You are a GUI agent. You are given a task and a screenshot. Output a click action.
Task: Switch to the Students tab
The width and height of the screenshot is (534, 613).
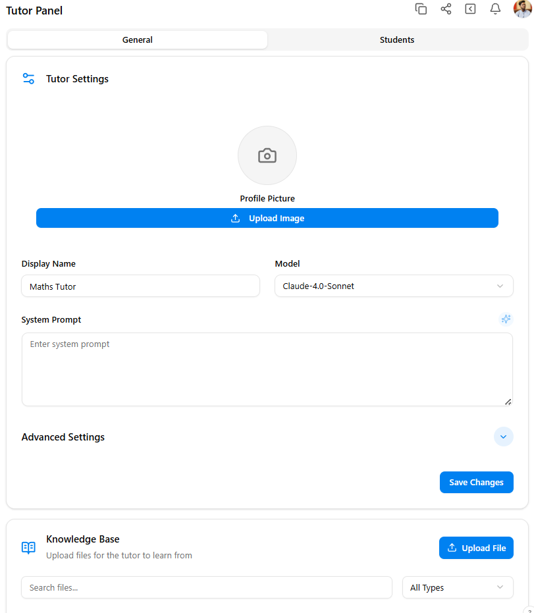[397, 40]
